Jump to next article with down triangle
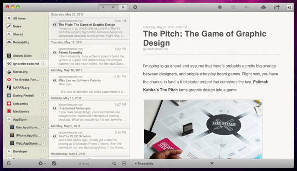This screenshot has height=171, width=297. click(212, 164)
